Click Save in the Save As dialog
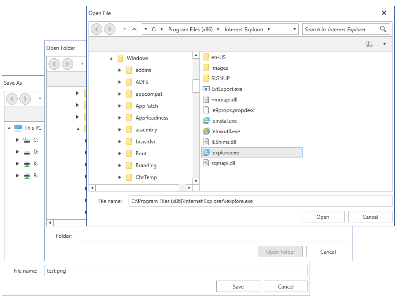Screen dimensions: 396x300 238,286
